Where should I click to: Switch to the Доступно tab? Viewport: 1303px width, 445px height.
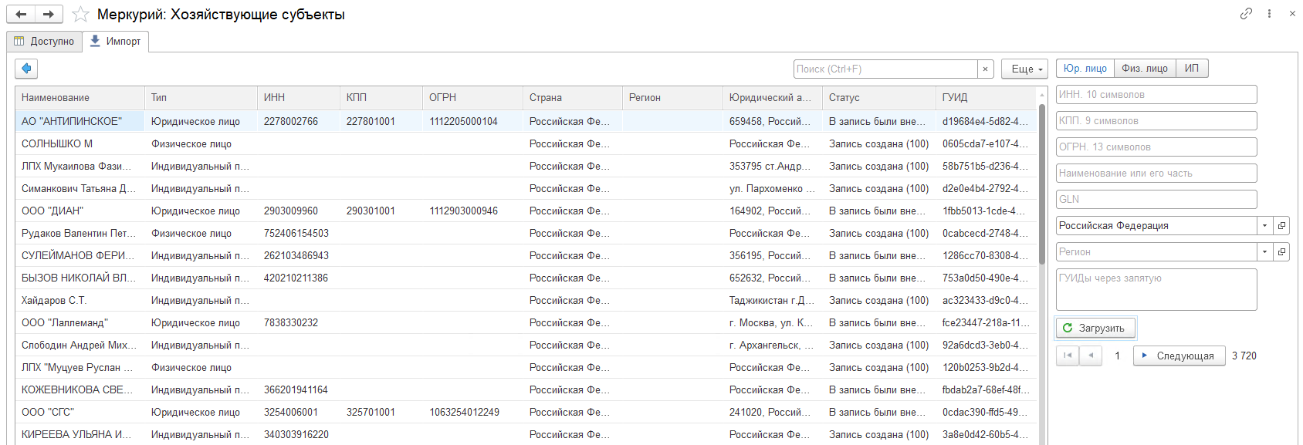point(45,42)
